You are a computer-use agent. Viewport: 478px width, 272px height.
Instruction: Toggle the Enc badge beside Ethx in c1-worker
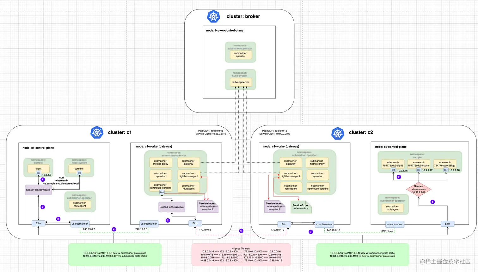[x=162, y=192]
